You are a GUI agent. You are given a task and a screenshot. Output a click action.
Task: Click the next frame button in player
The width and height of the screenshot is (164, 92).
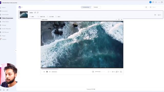pos(50,72)
